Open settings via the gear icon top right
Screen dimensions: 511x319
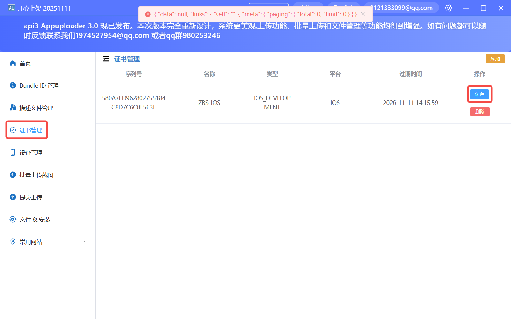tap(448, 8)
